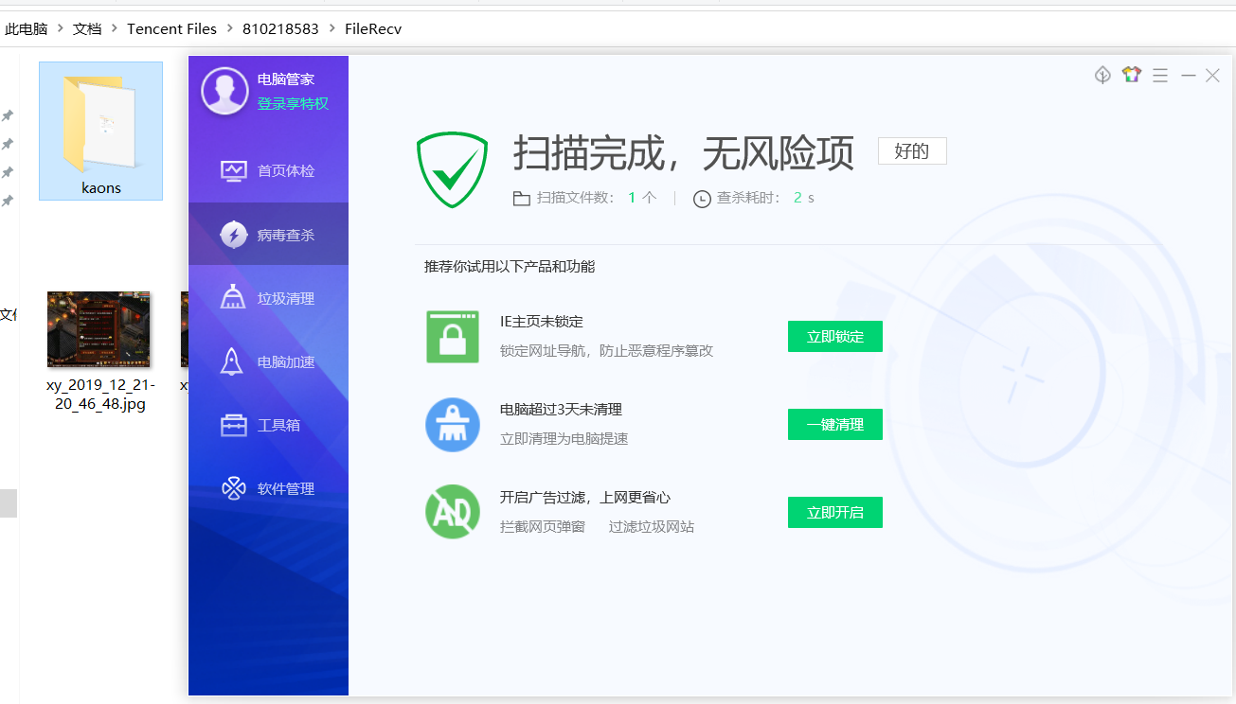Open 首页体检 in the sidebar

click(x=269, y=171)
